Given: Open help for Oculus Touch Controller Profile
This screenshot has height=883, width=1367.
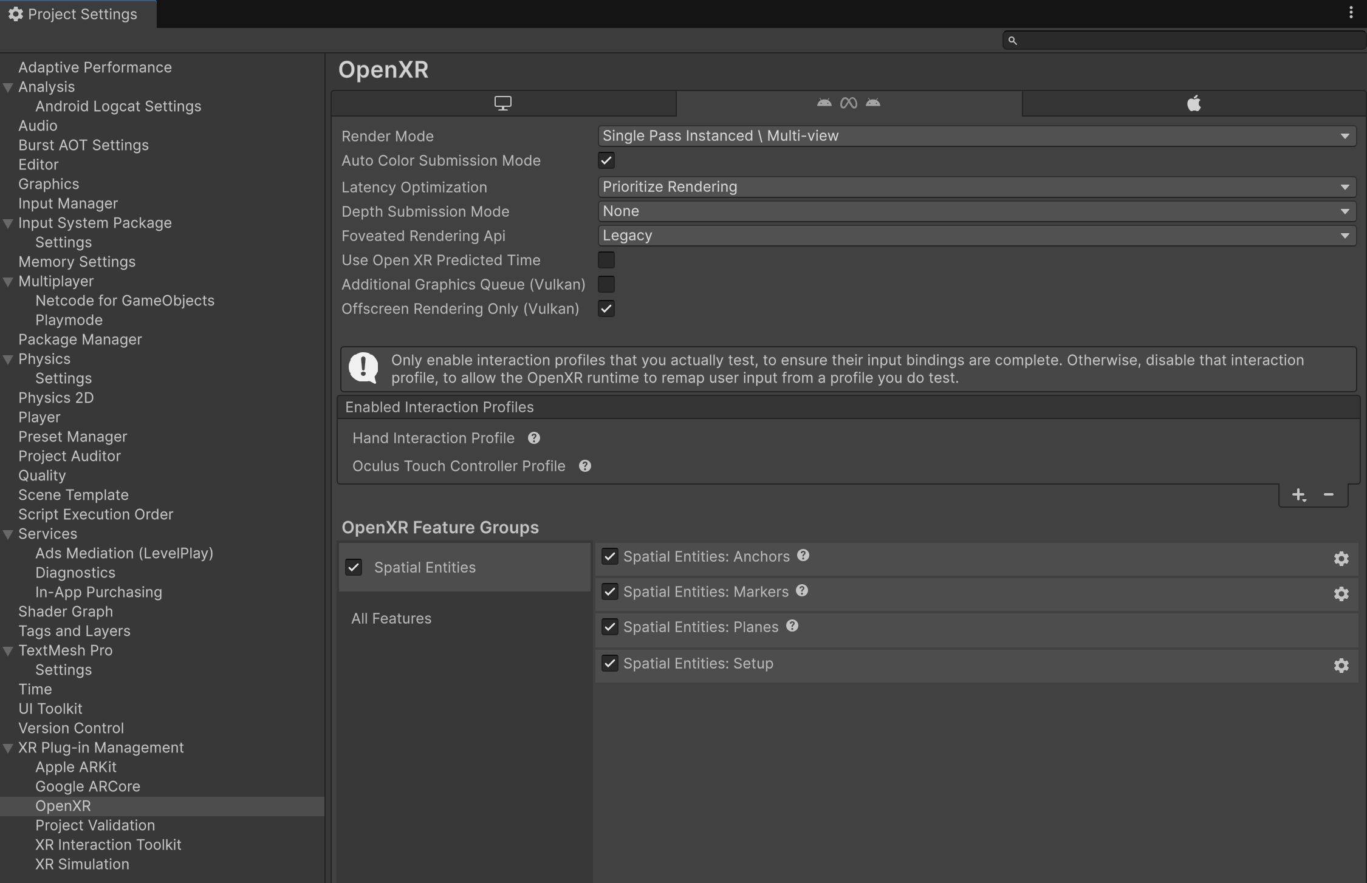Looking at the screenshot, I should click(585, 466).
